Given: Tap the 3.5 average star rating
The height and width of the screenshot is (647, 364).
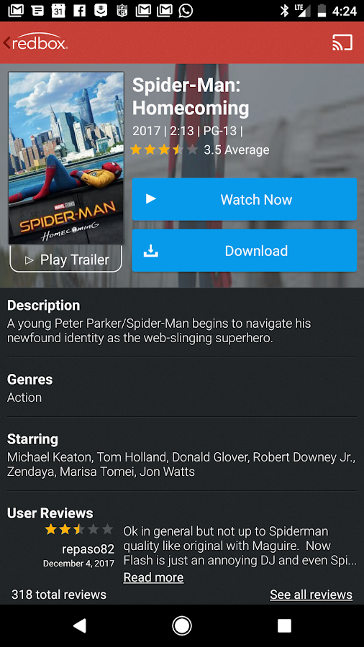Looking at the screenshot, I should (x=200, y=150).
